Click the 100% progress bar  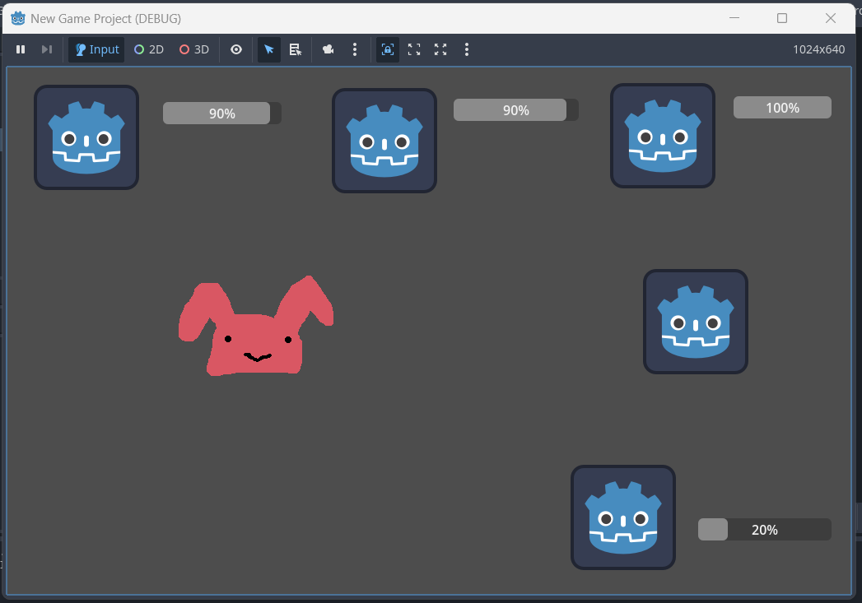[782, 108]
